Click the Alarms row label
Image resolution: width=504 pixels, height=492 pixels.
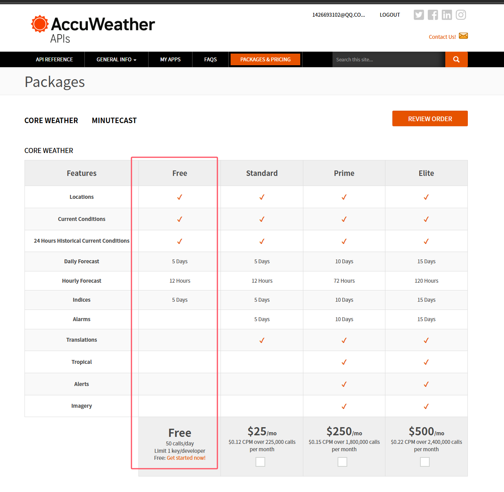click(x=82, y=319)
